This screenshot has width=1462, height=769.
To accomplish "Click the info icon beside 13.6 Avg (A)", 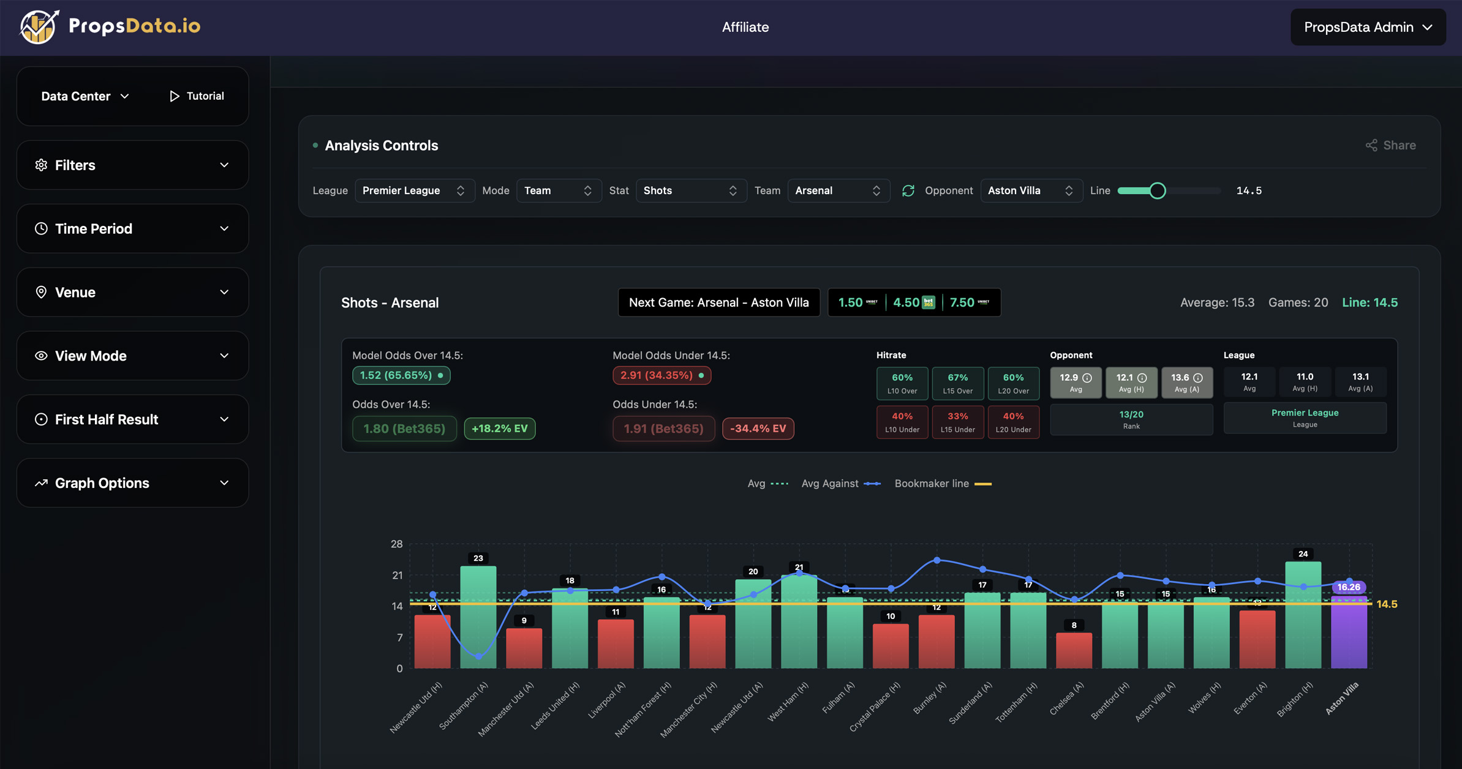I will pyautogui.click(x=1198, y=378).
